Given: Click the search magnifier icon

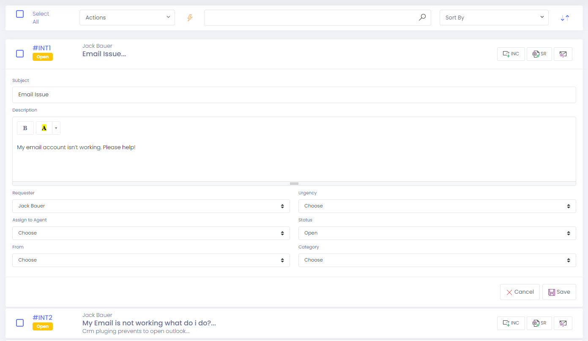Looking at the screenshot, I should pos(422,17).
